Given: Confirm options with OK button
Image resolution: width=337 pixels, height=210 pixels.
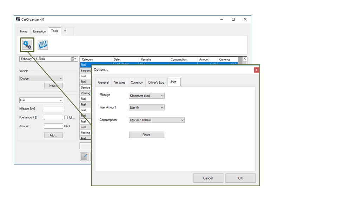Looking at the screenshot, I should [240, 178].
